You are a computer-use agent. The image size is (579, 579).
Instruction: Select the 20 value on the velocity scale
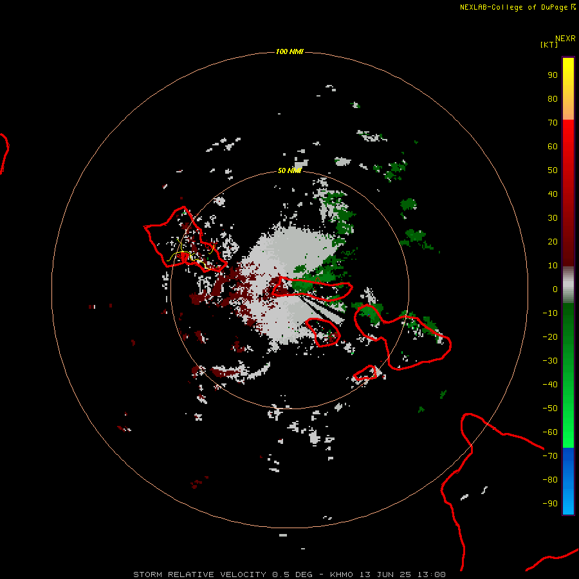[x=553, y=241]
